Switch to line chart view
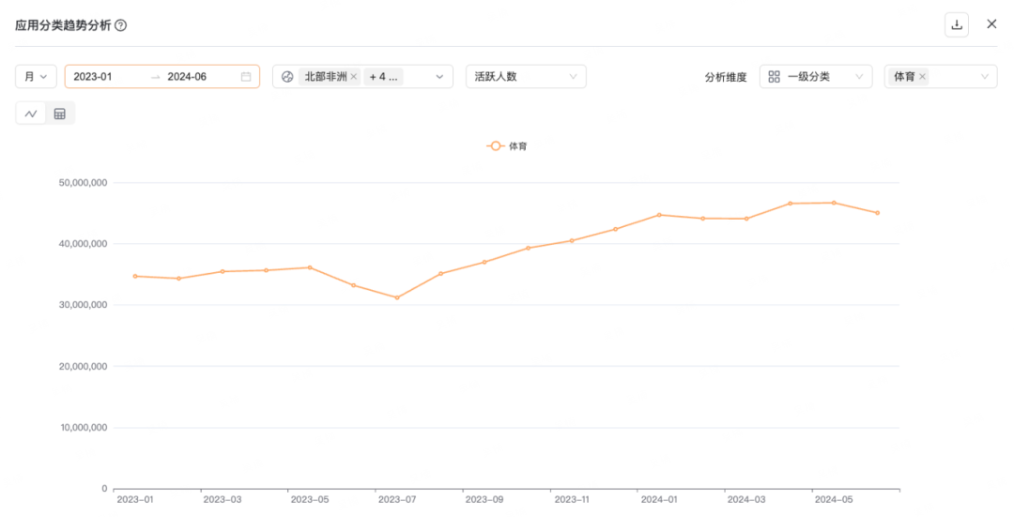 (x=31, y=114)
